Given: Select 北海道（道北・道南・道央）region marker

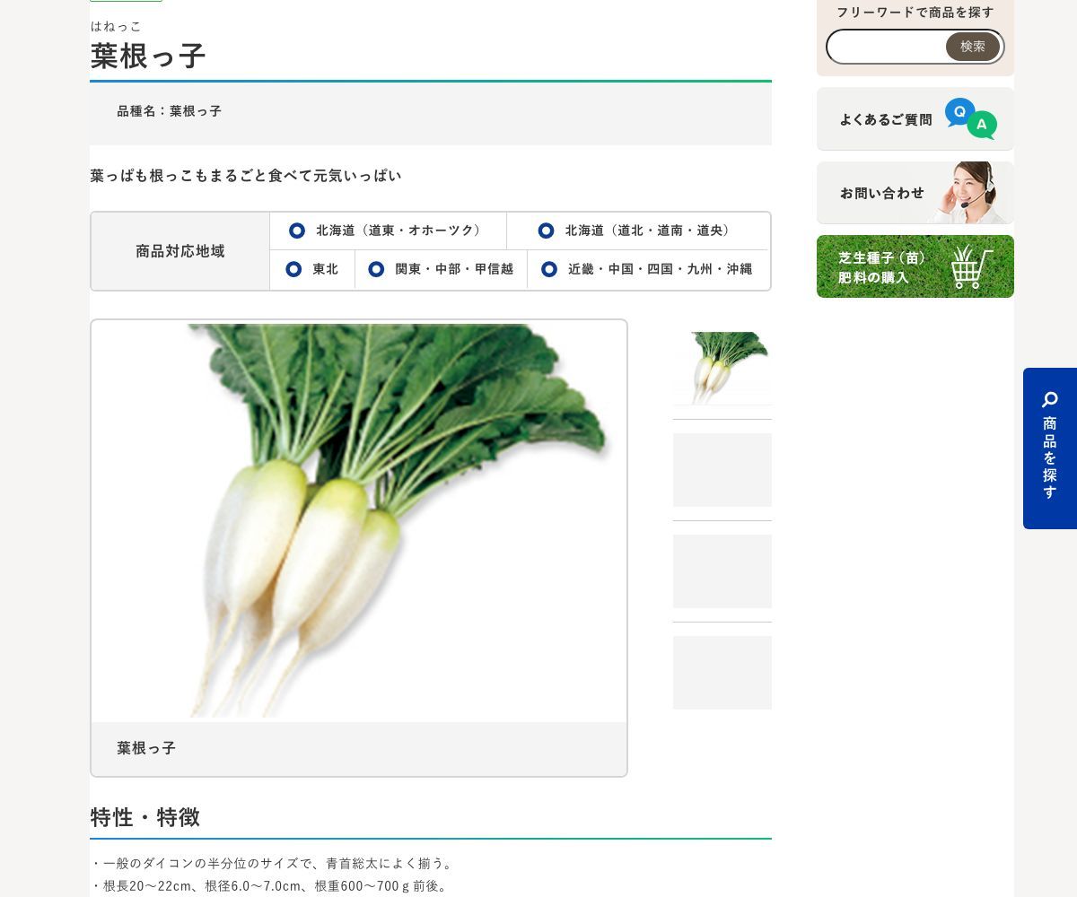Looking at the screenshot, I should 546,231.
